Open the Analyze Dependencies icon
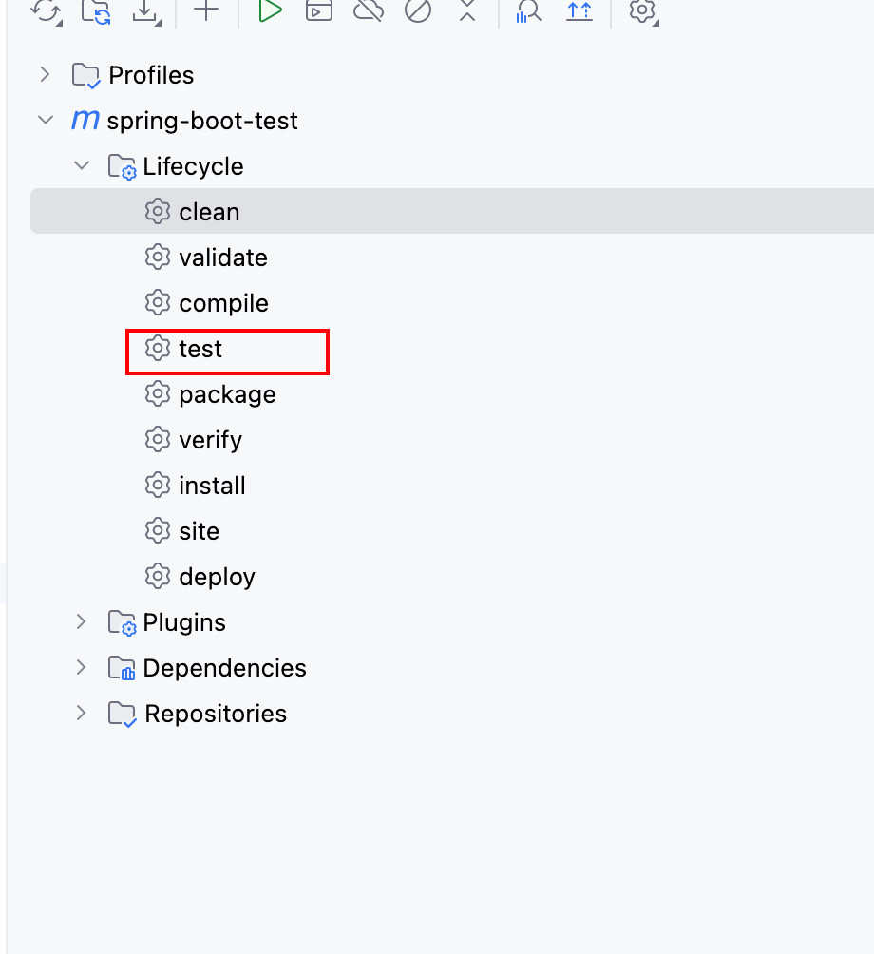 [x=528, y=10]
